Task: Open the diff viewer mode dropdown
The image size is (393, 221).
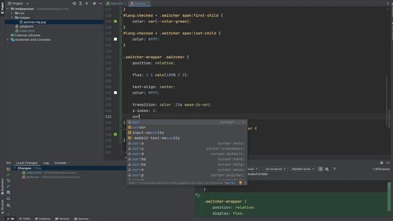Action: 254,169
